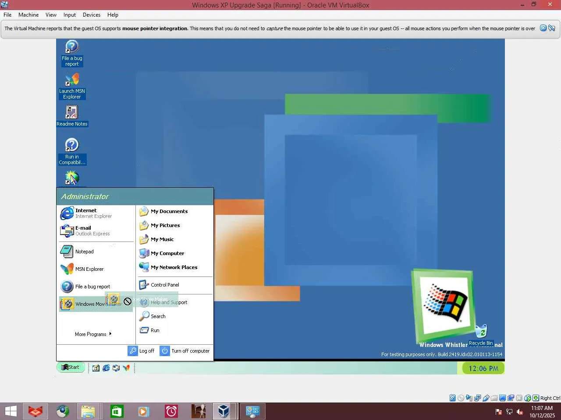
Task: Open My Documents from the Start menu
Action: click(x=175, y=211)
